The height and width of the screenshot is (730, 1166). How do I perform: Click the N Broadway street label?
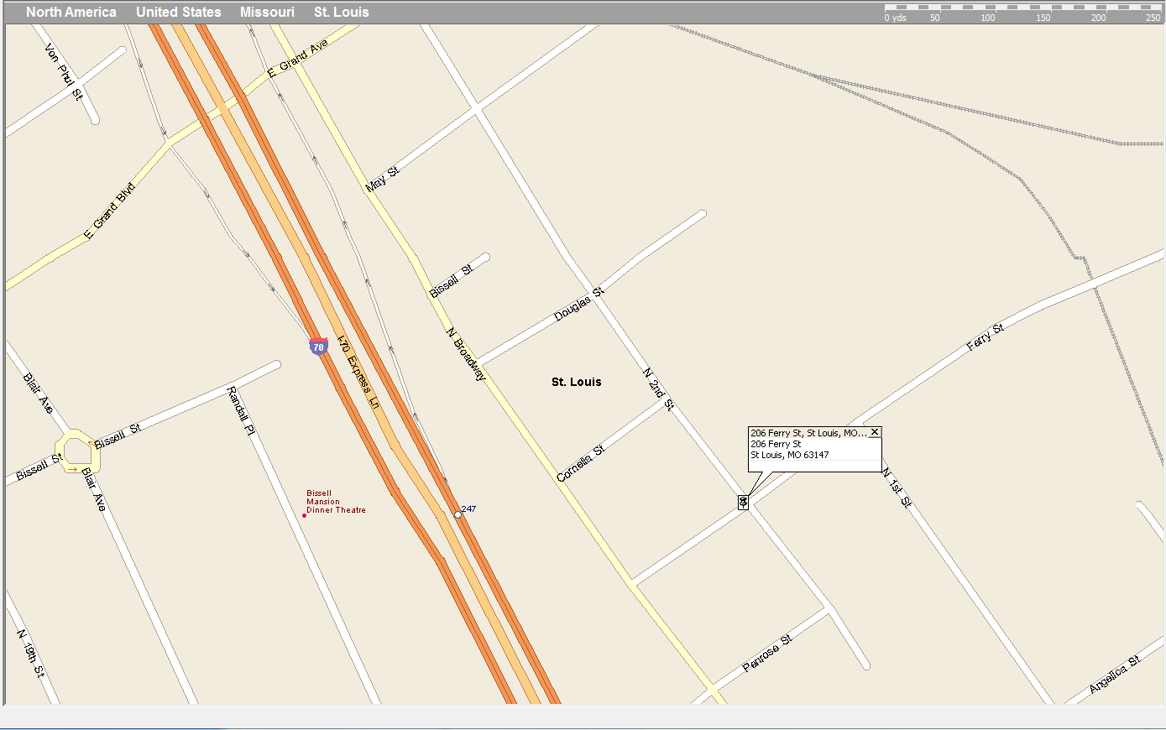[x=466, y=354]
